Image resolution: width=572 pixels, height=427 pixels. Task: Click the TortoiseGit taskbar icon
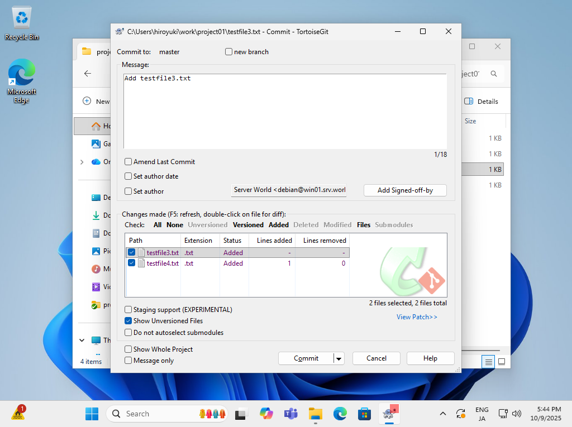click(388, 414)
